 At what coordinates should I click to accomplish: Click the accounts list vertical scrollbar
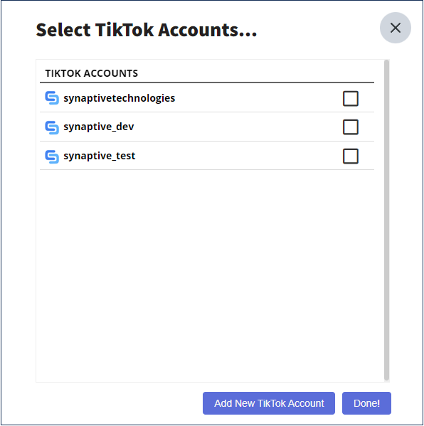(386, 220)
